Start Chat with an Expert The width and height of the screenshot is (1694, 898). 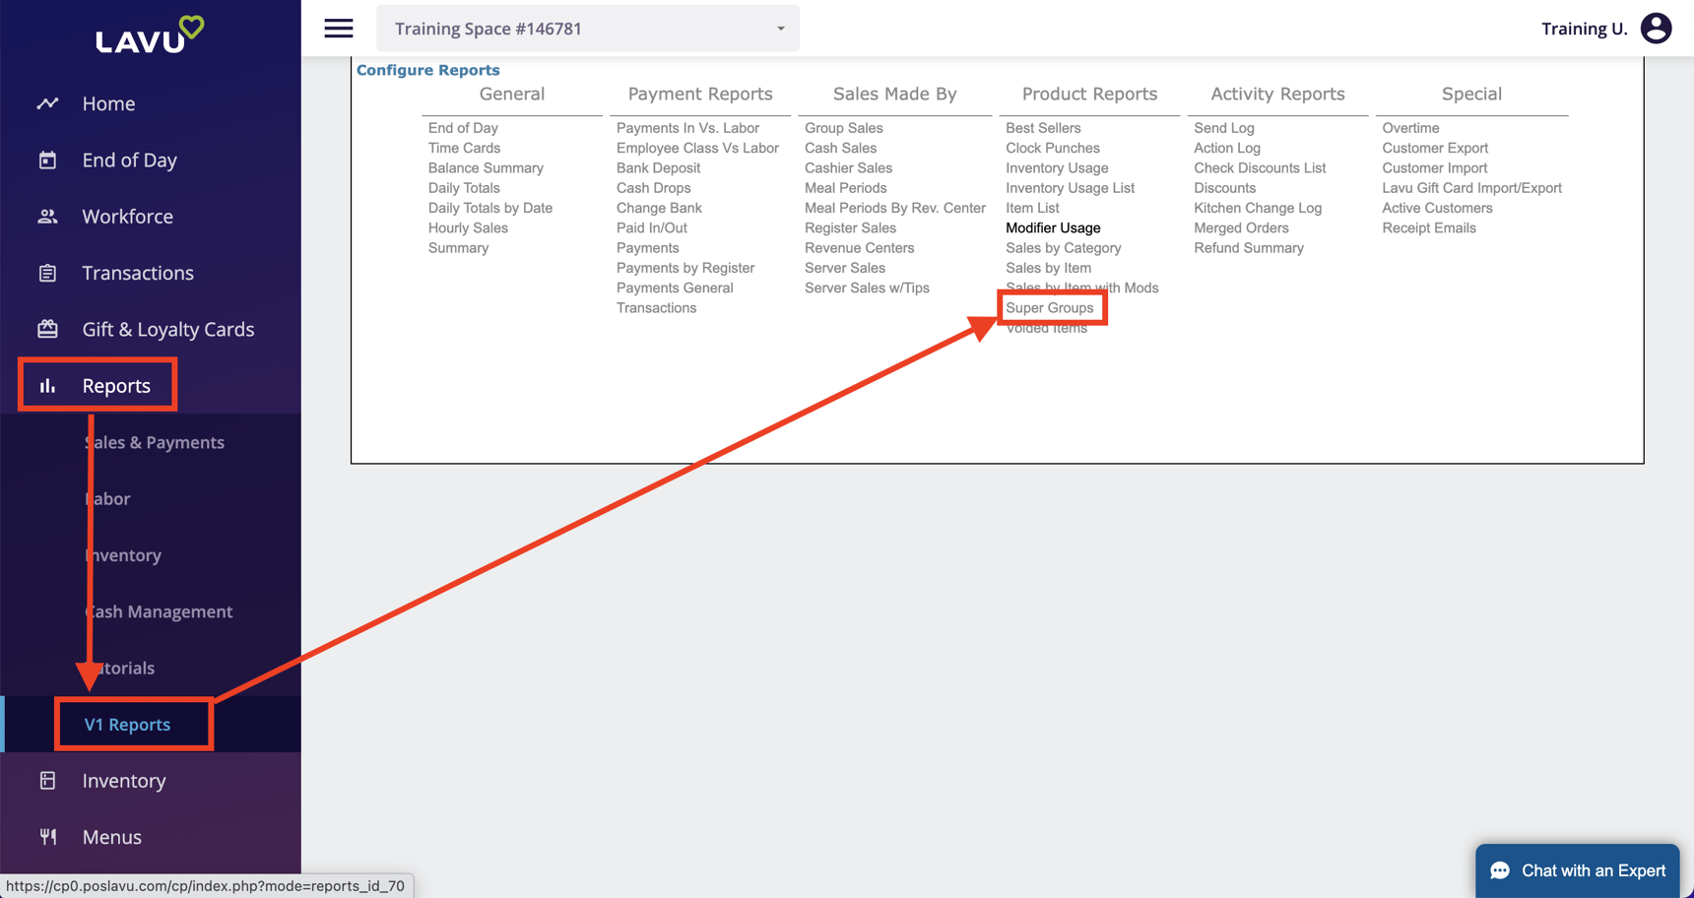[x=1577, y=870]
